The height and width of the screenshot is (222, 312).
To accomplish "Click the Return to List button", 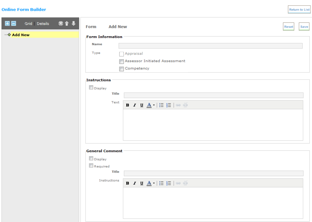I will [x=299, y=9].
